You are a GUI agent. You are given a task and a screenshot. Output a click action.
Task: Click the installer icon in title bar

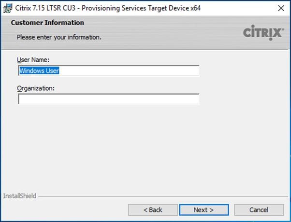8,8
